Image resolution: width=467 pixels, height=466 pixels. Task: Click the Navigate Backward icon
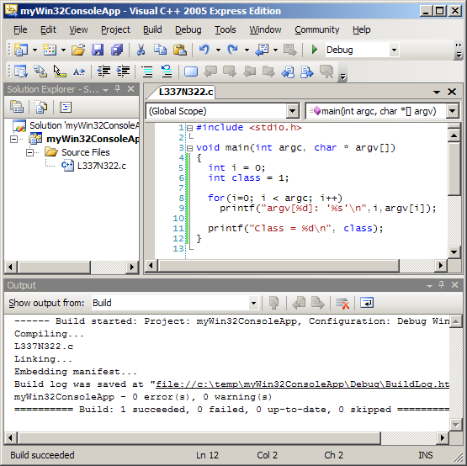262,50
